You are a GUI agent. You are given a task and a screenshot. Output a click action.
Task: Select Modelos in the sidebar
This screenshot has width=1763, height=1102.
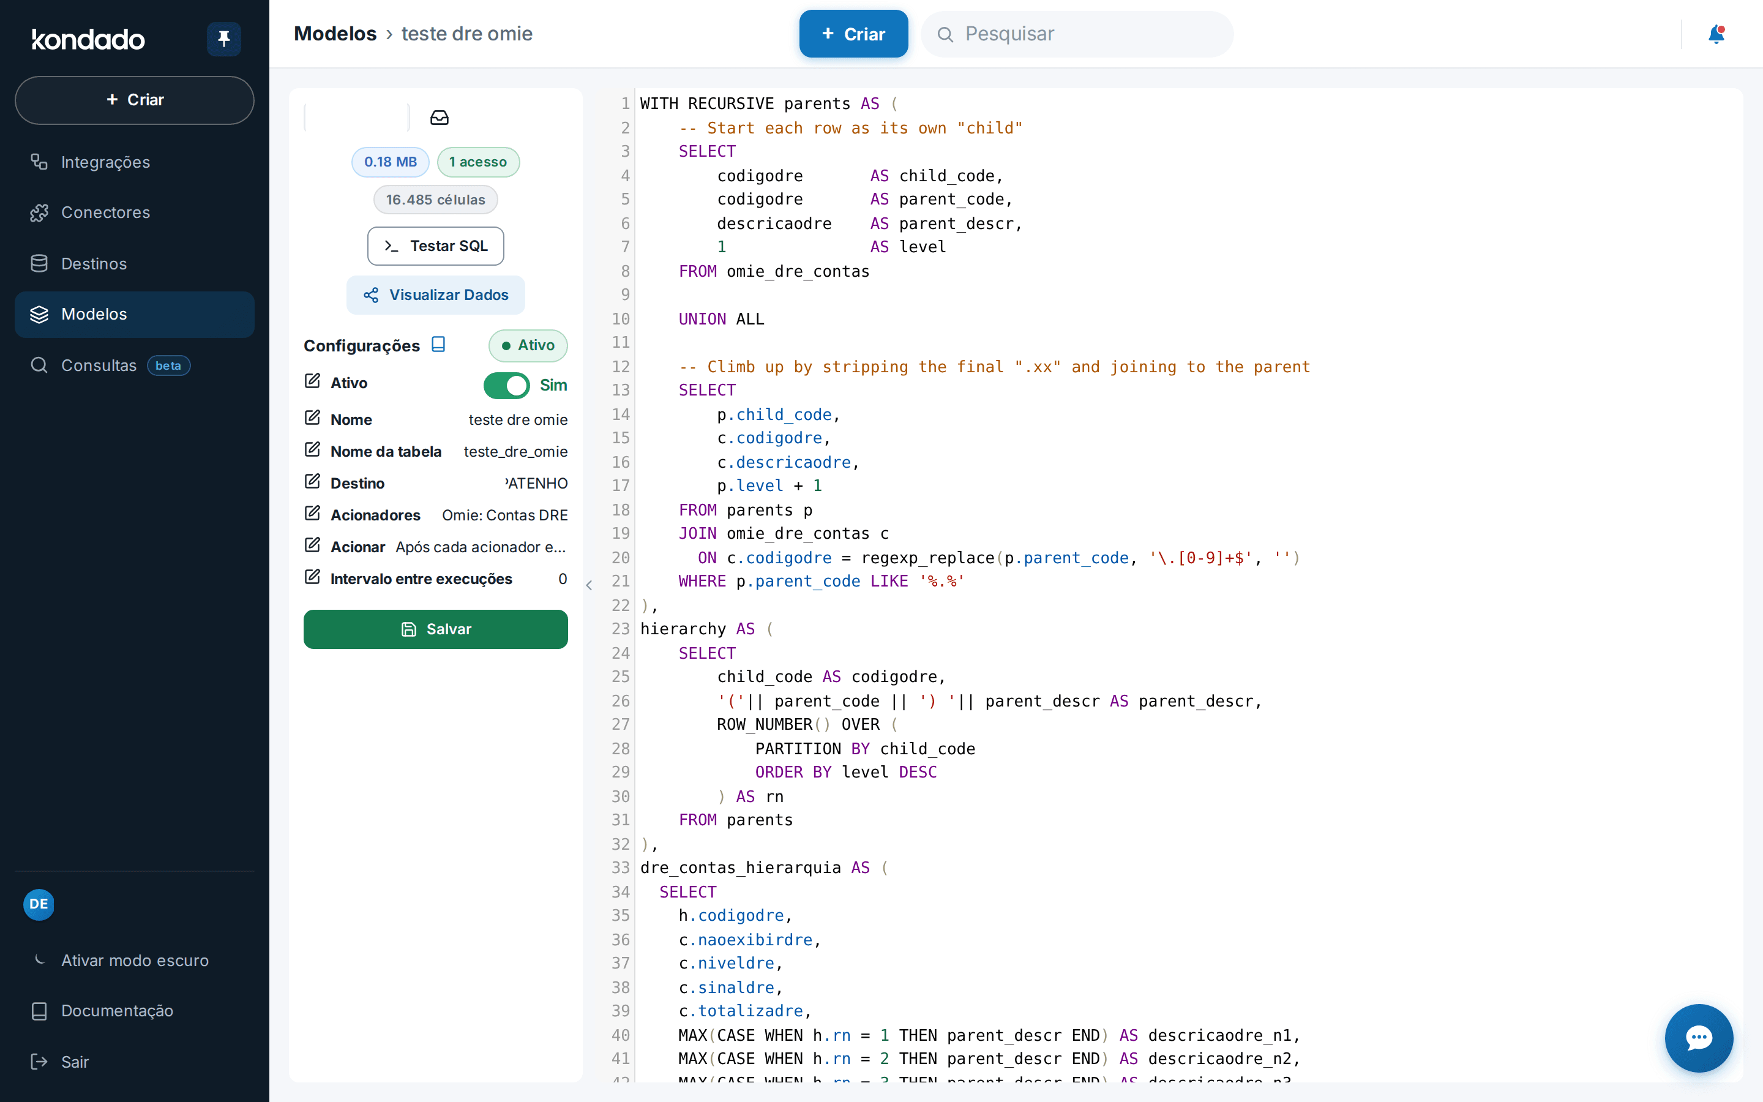[134, 314]
